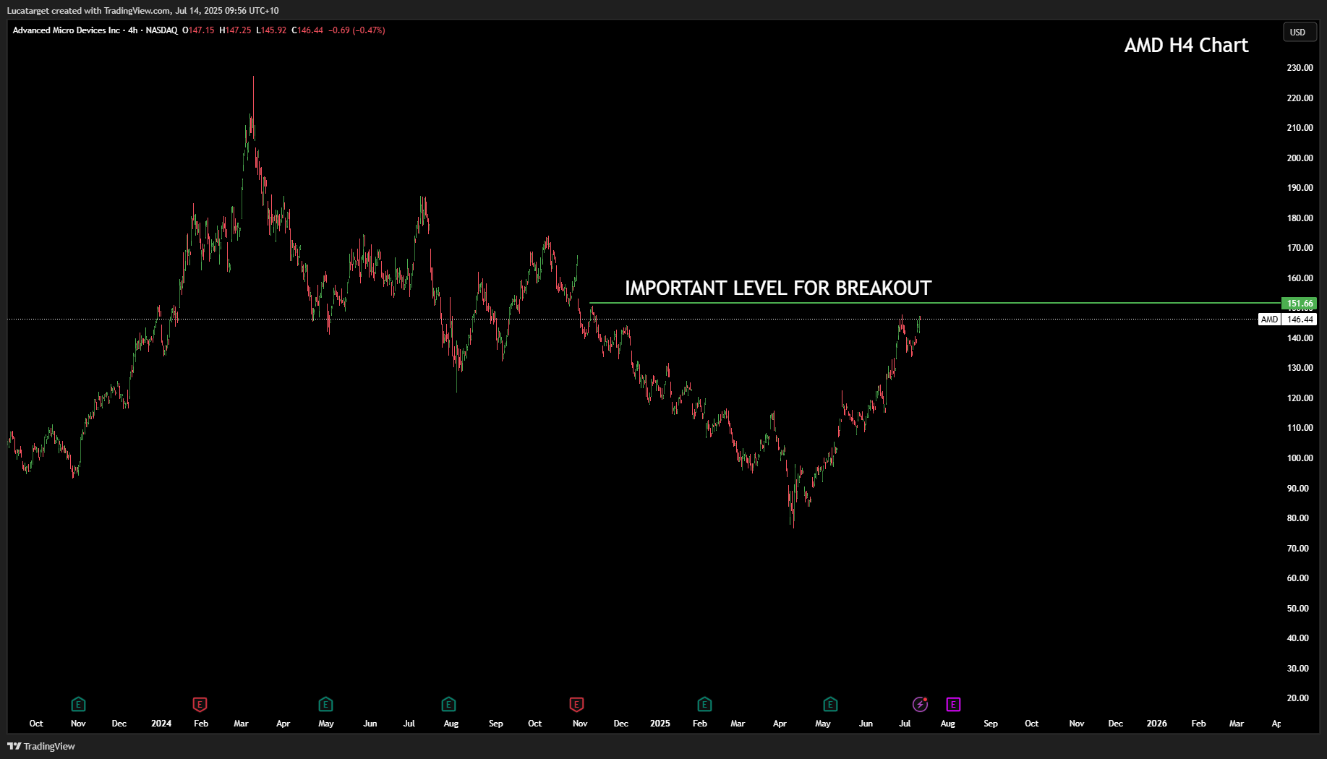
Task: Click the 100.00 price axis label
Action: pyautogui.click(x=1300, y=458)
